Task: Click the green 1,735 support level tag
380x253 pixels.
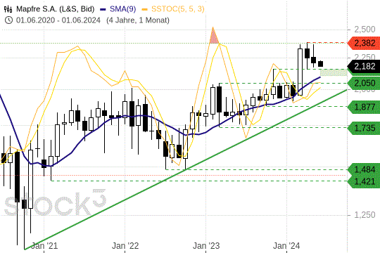Action: 364,128
